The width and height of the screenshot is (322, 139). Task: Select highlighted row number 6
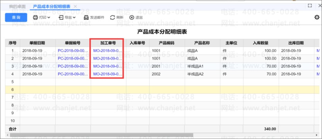[12, 90]
